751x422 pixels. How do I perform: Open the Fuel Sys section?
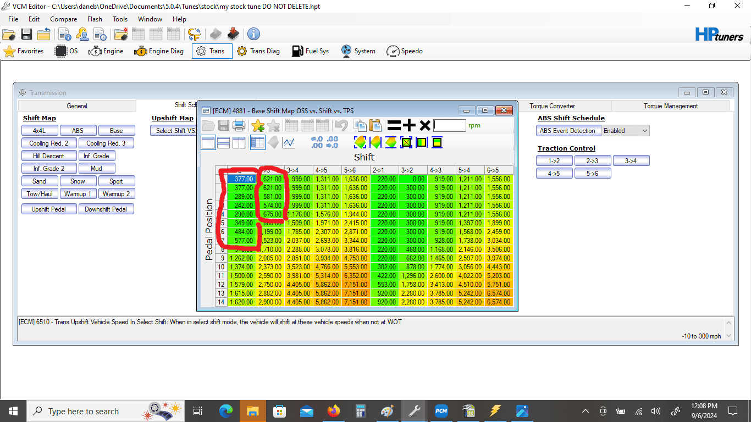311,51
